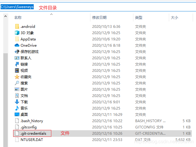Select the 桌面 folder name
This screenshot has width=196, height=147.
[24, 114]
